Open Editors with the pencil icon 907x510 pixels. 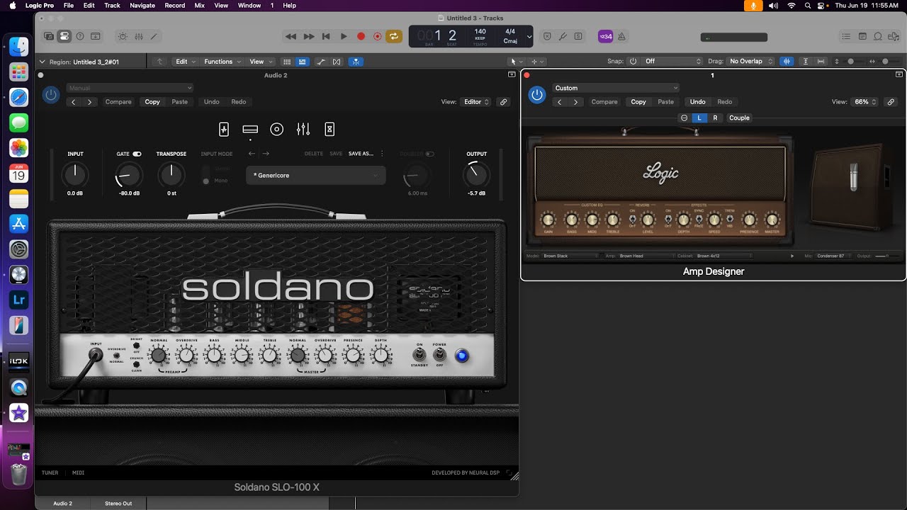click(154, 36)
